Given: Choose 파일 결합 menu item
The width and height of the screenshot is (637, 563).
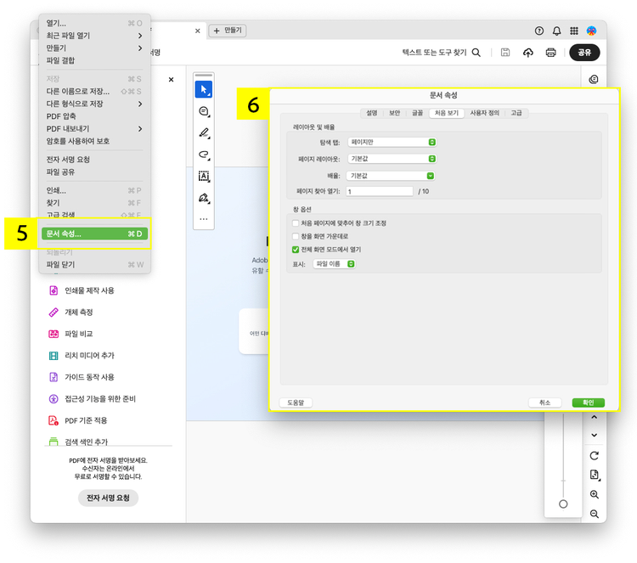Looking at the screenshot, I should pos(94,60).
